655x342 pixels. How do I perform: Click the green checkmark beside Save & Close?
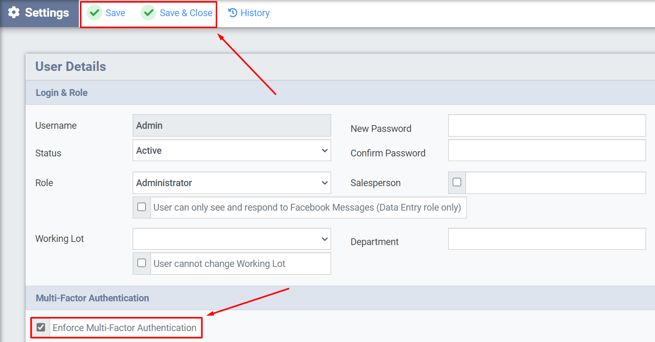coord(149,13)
